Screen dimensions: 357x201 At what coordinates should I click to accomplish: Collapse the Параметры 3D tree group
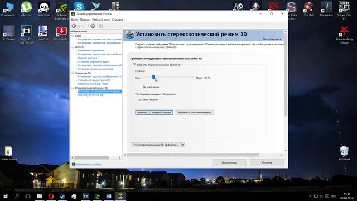click(x=73, y=73)
